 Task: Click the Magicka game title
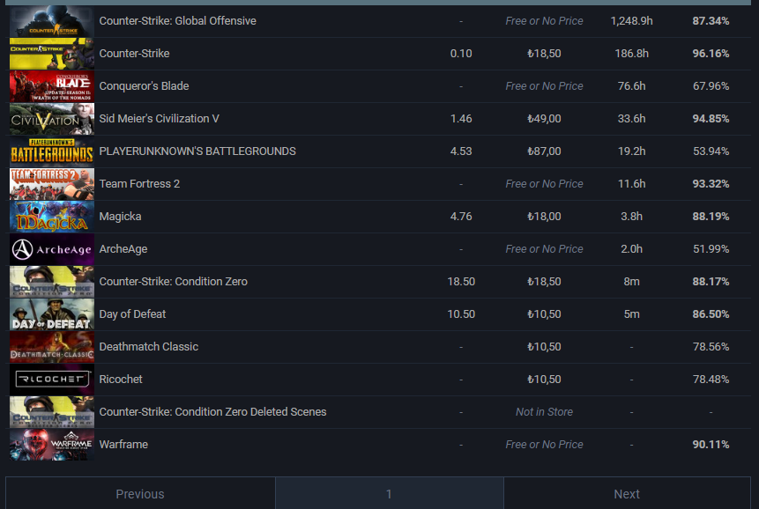(x=121, y=217)
